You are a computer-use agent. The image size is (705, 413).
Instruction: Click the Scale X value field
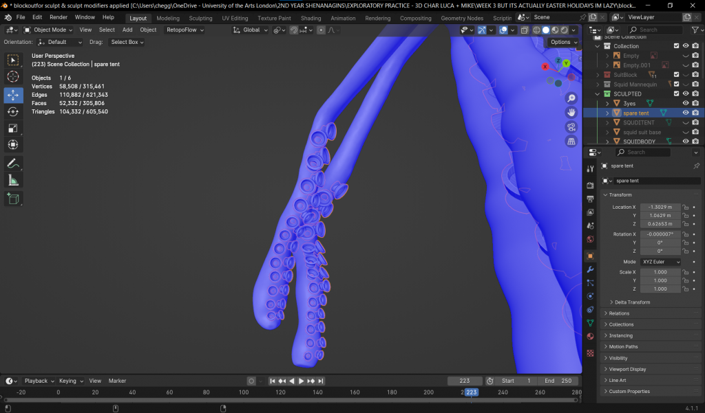click(660, 273)
